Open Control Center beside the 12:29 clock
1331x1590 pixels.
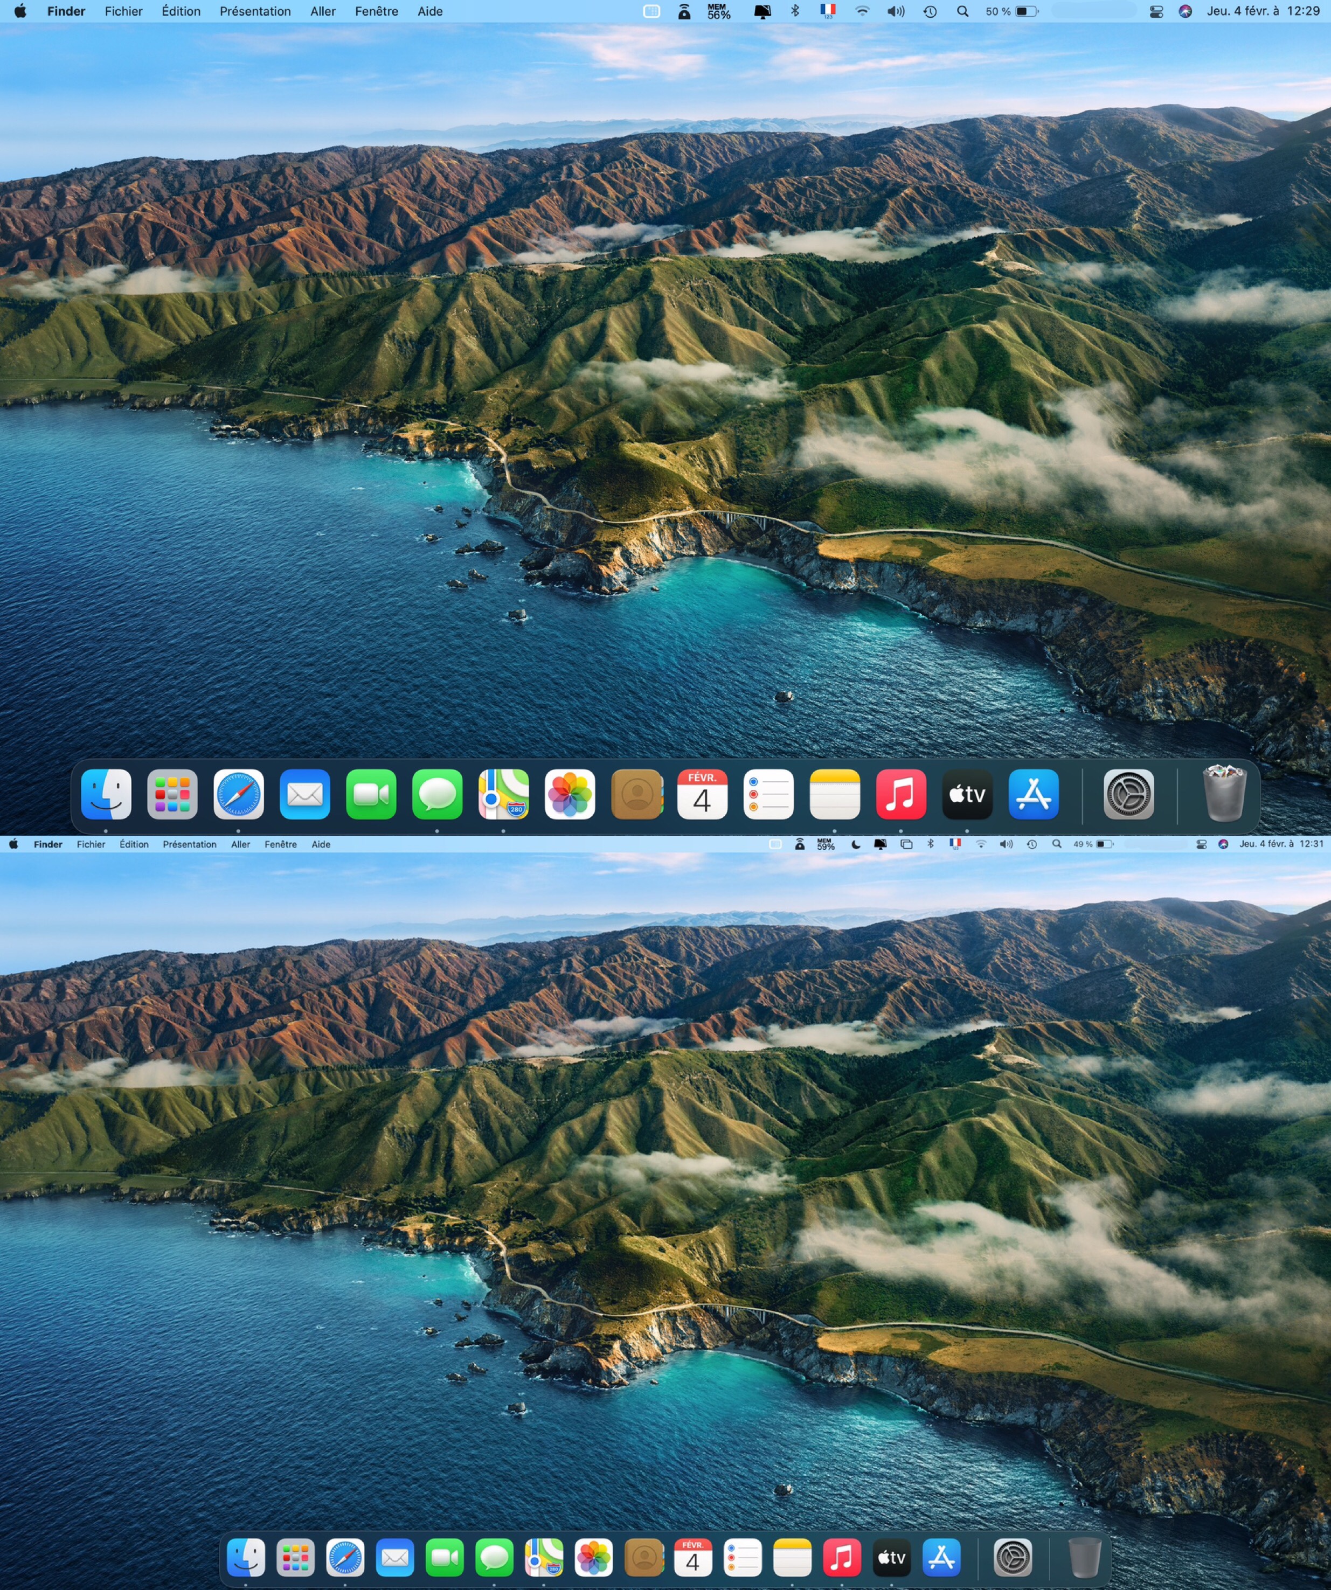pyautogui.click(x=1155, y=11)
